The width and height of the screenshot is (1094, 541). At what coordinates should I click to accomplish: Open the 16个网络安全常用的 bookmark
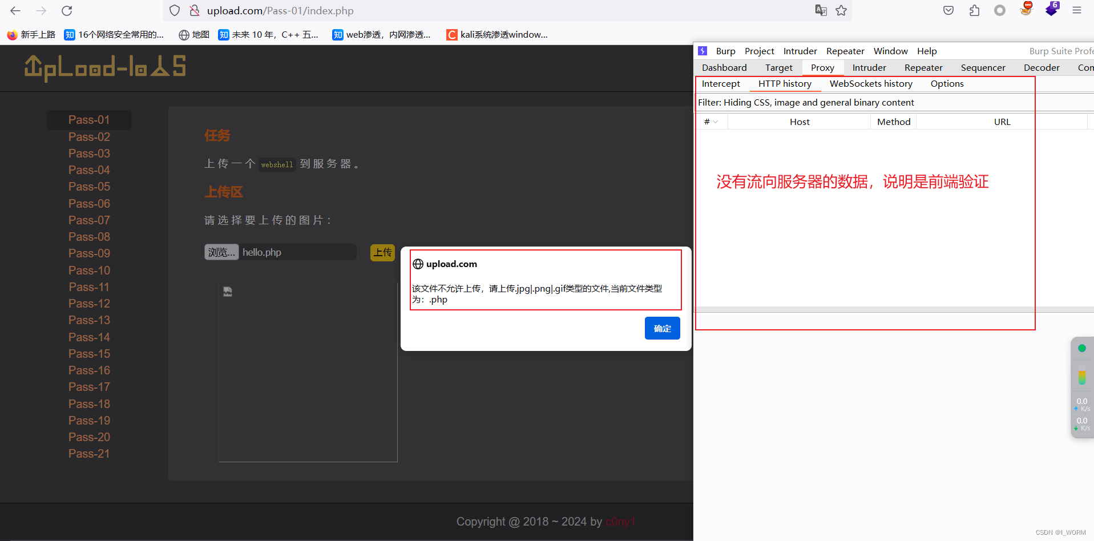(114, 35)
